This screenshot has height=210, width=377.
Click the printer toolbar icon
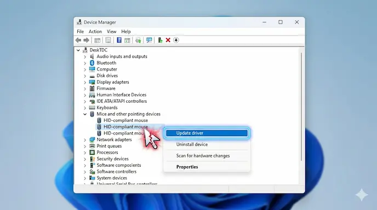[x=138, y=40]
